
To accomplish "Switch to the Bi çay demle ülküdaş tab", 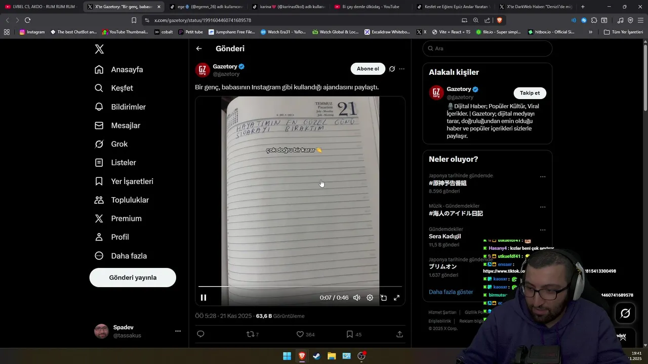I will click(x=371, y=7).
